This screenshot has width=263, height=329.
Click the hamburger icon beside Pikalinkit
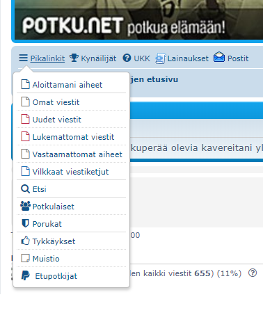[x=23, y=58]
